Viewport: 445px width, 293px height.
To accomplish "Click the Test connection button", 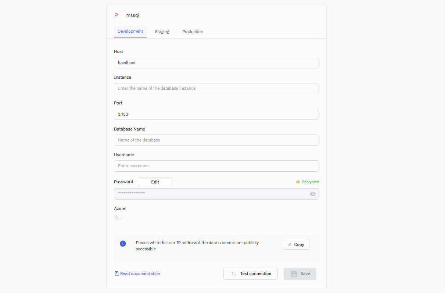I will point(251,274).
